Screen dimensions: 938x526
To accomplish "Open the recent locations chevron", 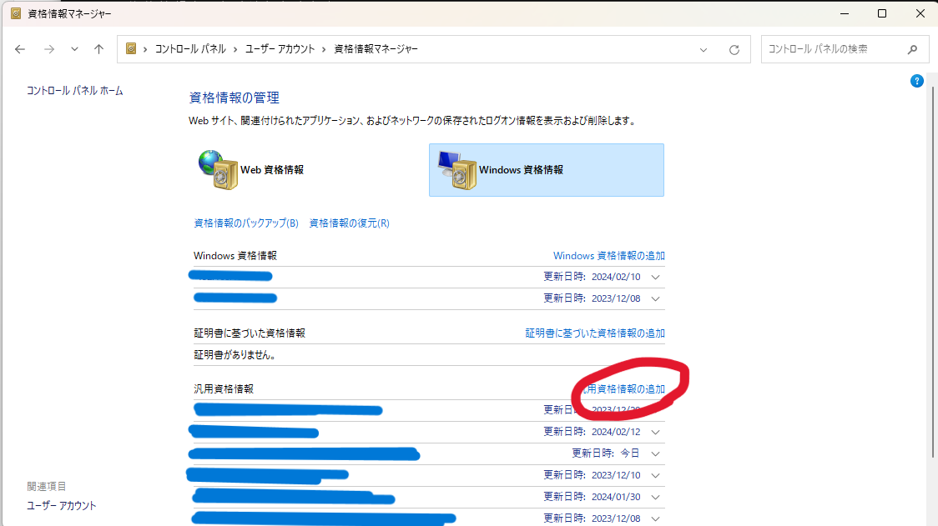I will pyautogui.click(x=74, y=49).
